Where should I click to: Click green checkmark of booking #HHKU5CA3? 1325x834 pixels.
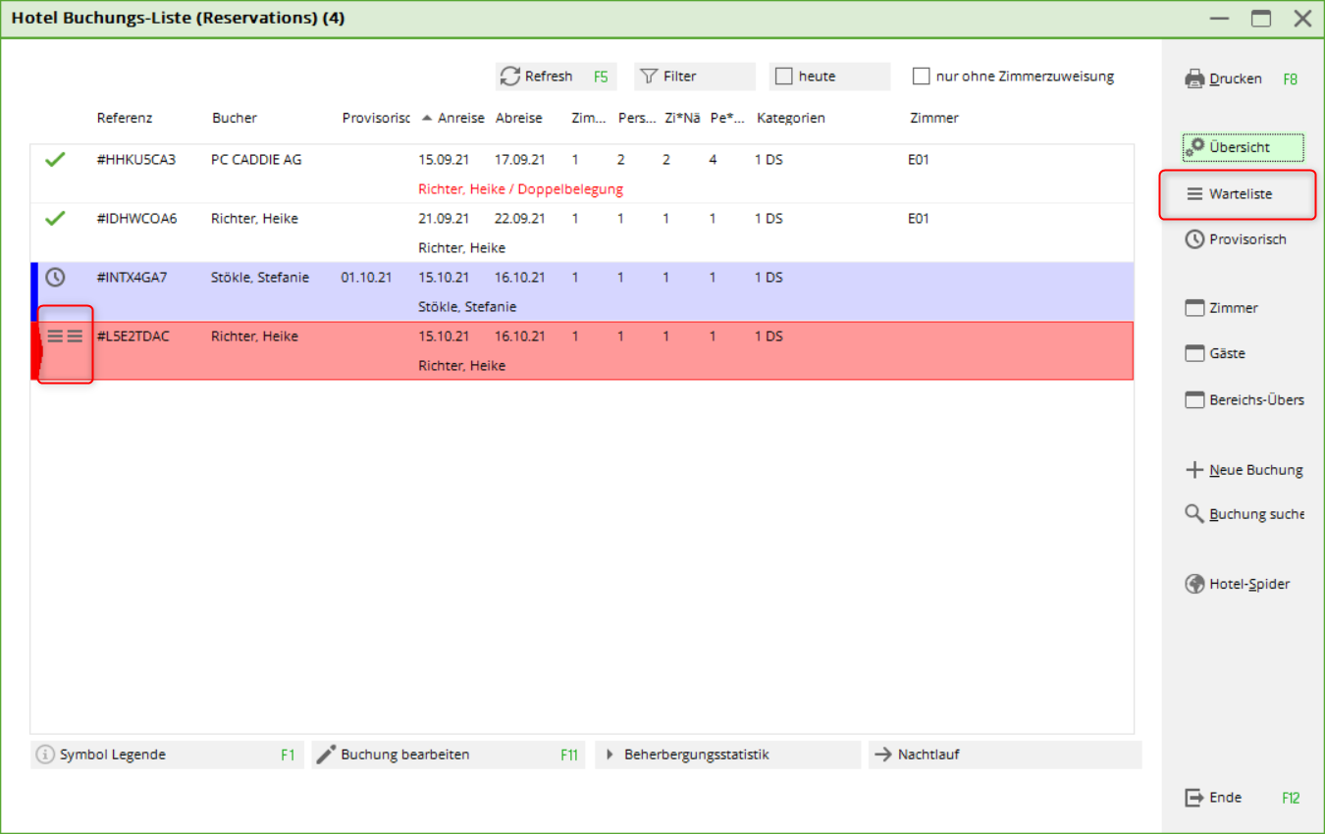point(55,159)
